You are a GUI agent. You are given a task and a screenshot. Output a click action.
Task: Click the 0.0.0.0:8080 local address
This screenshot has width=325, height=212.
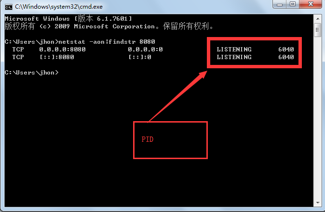pyautogui.click(x=62, y=50)
